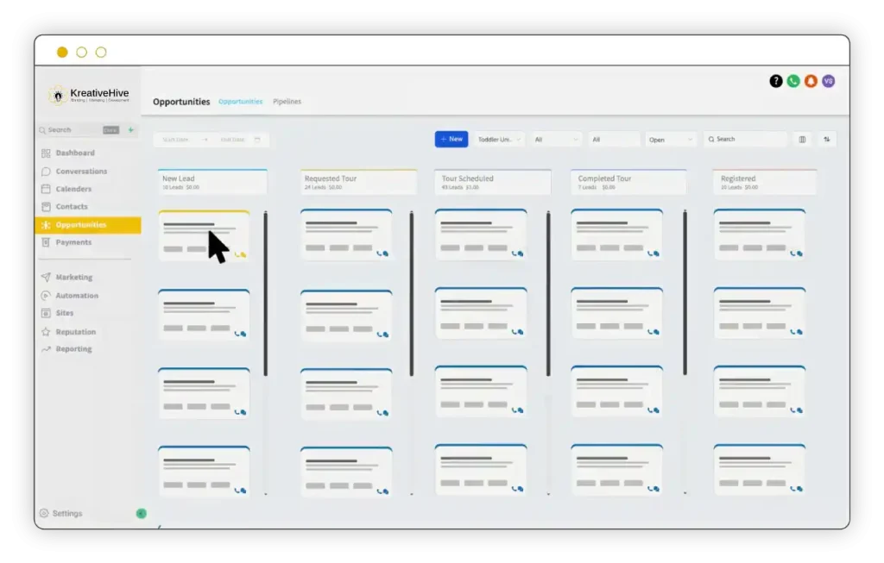
Task: Click the New Lead column scrollbar
Action: coord(266,293)
